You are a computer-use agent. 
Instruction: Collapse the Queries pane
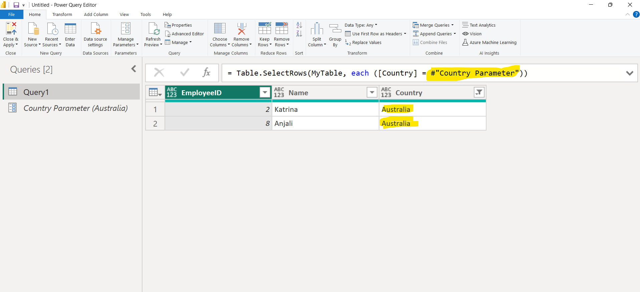(x=134, y=69)
